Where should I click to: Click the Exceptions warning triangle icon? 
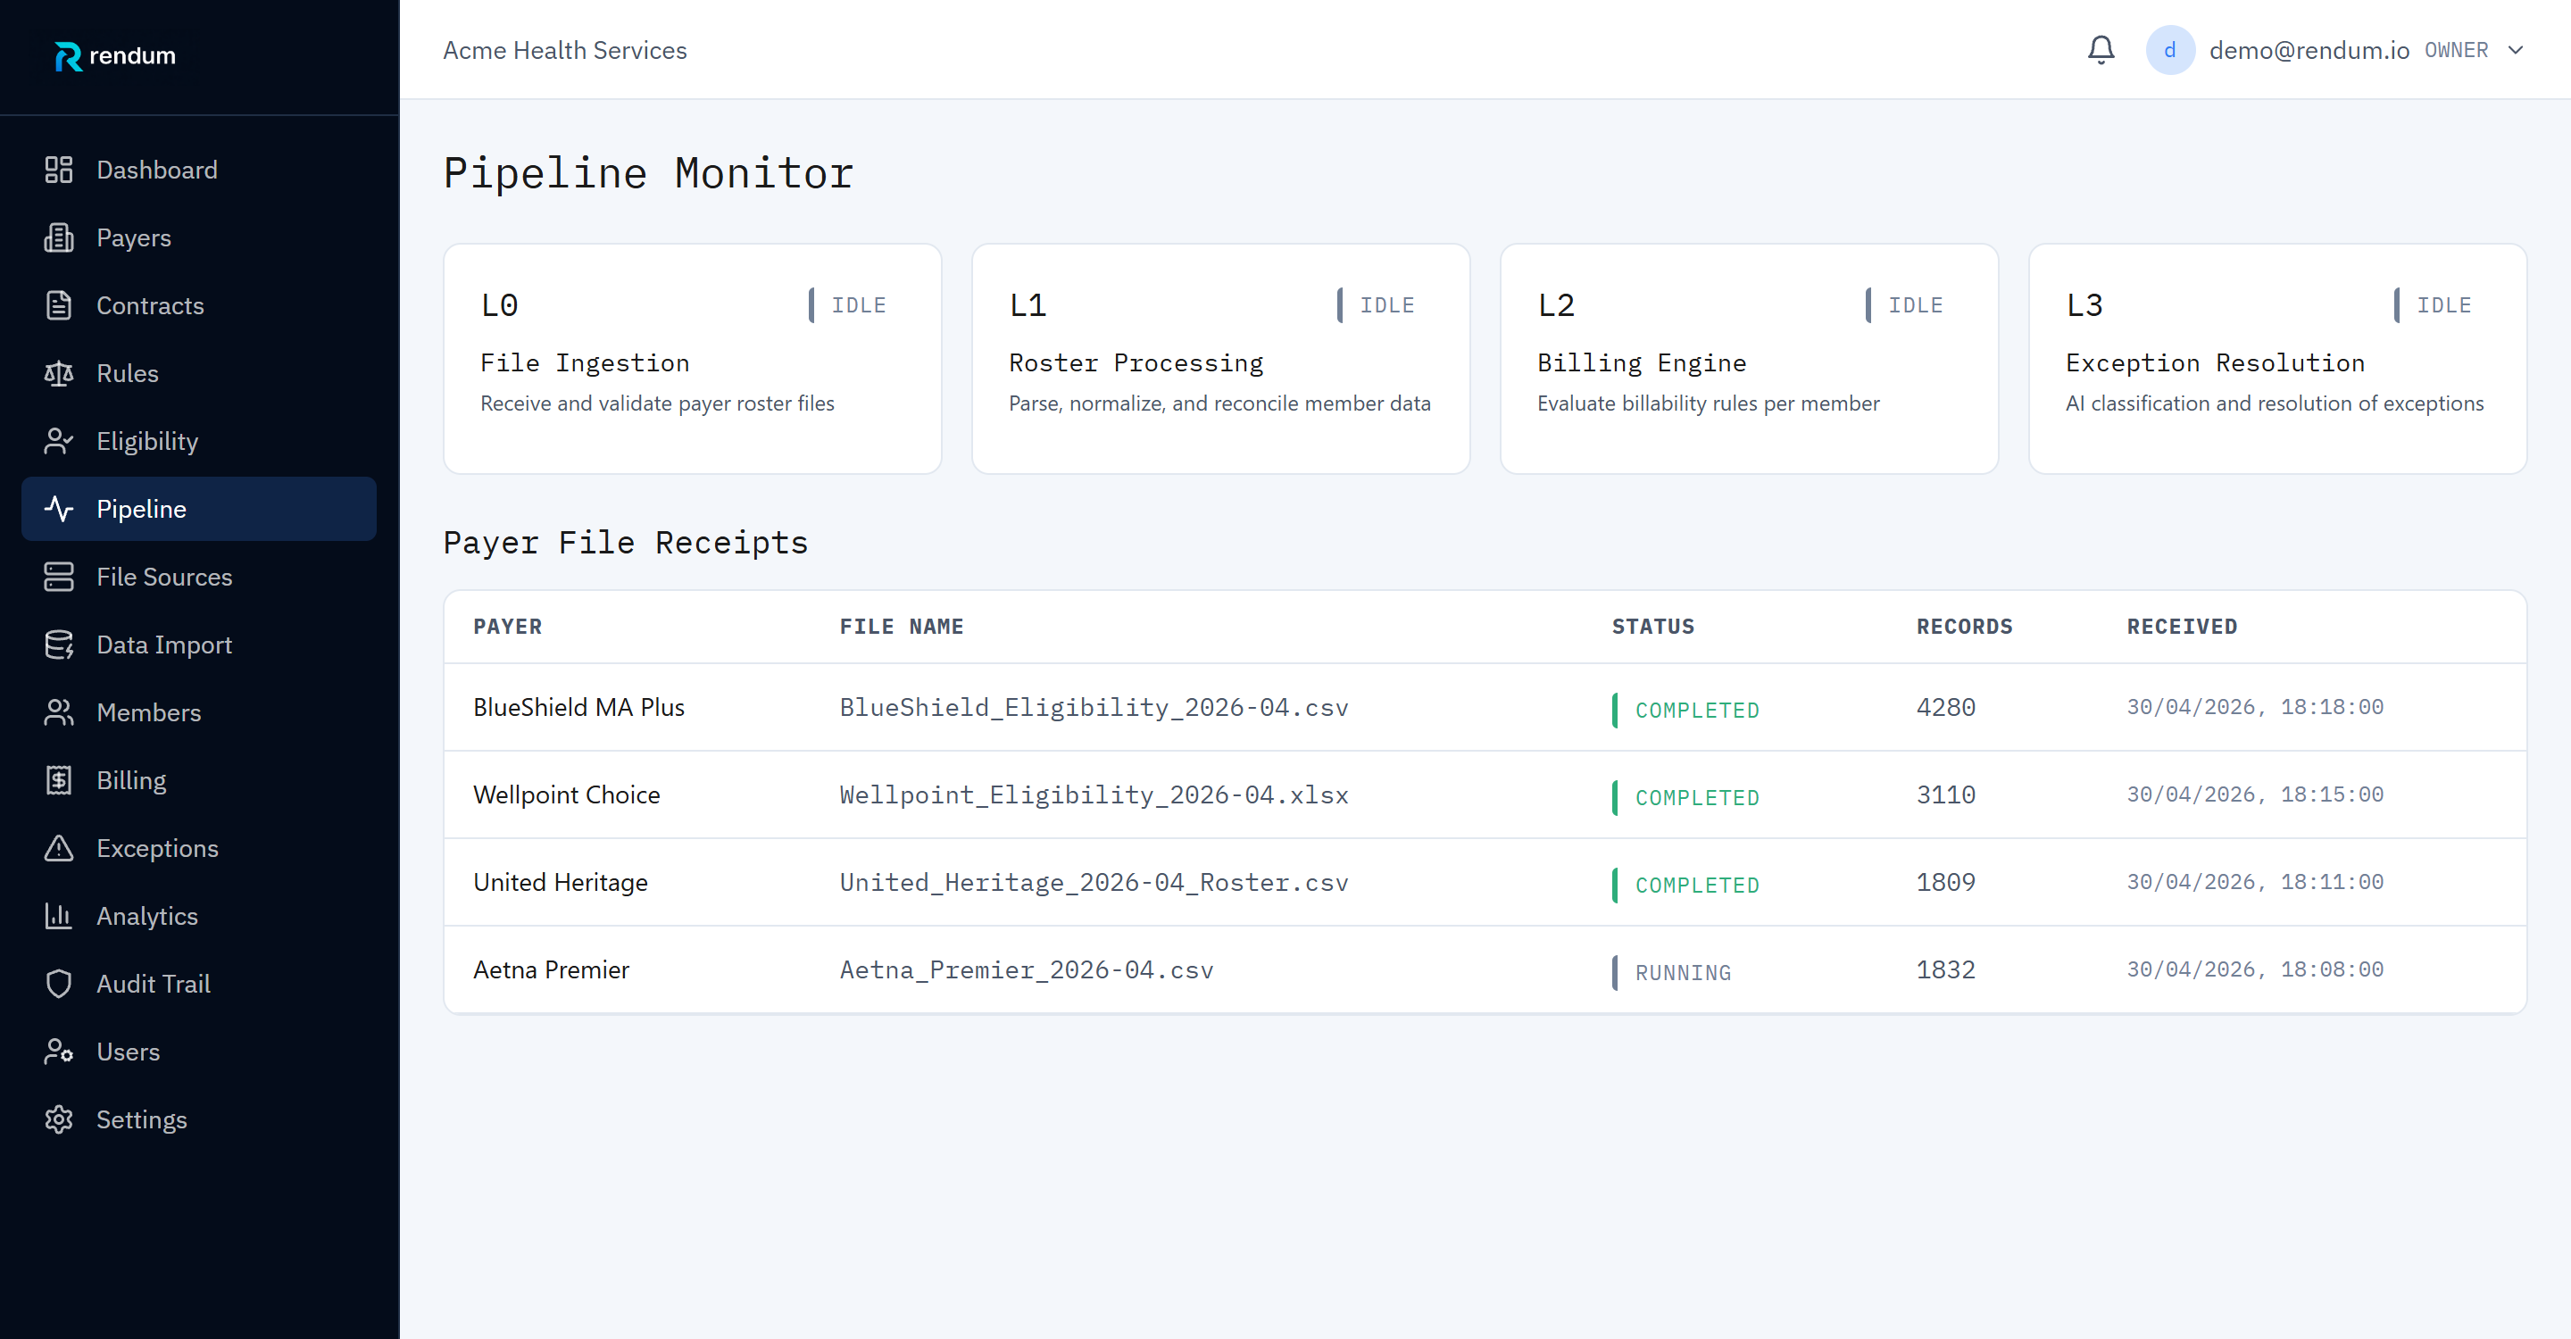coord(59,848)
